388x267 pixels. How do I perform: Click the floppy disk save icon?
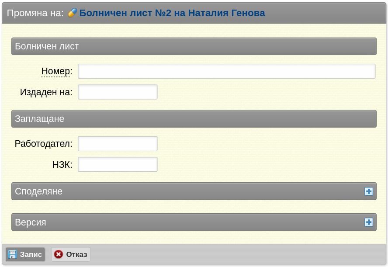pos(12,254)
